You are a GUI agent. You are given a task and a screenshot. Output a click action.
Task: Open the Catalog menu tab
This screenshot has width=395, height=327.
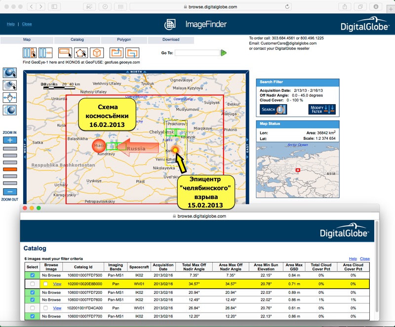pyautogui.click(x=77, y=40)
